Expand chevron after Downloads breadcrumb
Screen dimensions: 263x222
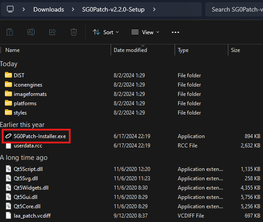point(73,9)
